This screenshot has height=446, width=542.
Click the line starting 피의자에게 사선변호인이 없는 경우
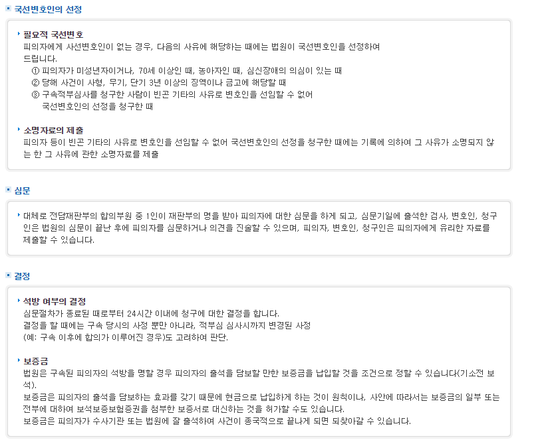pos(201,46)
